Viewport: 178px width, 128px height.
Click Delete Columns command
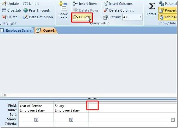tap(119, 10)
